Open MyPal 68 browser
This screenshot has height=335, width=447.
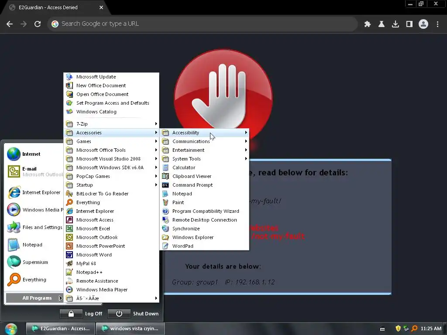[111, 263]
